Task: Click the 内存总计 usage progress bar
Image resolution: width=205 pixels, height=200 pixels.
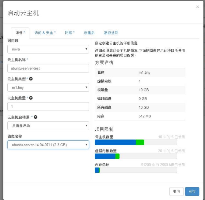Action: (136, 170)
